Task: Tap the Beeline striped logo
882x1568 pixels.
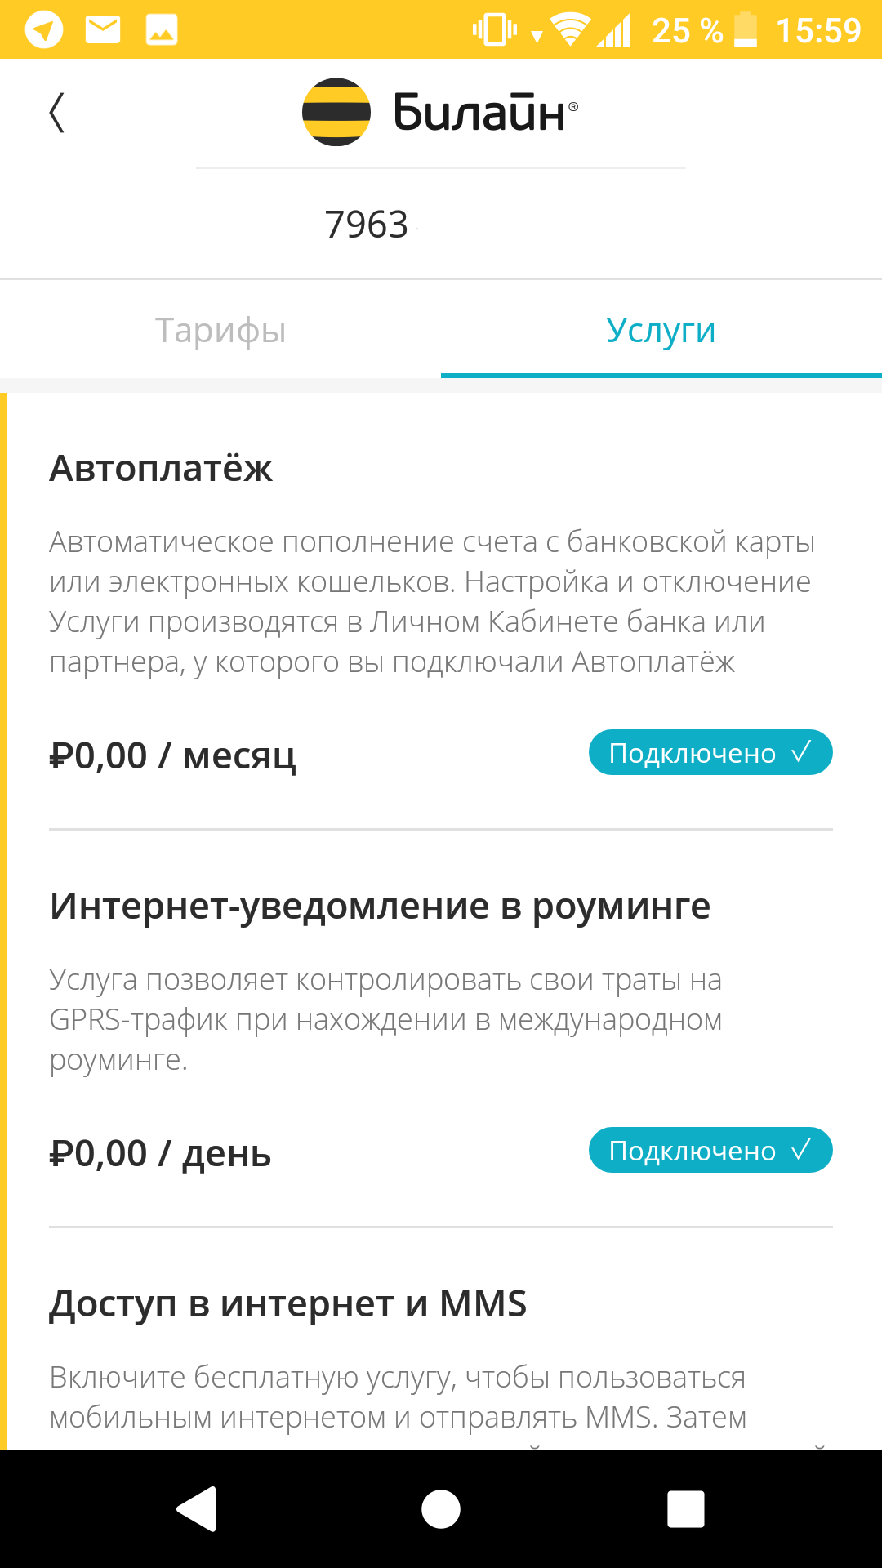Action: [336, 112]
